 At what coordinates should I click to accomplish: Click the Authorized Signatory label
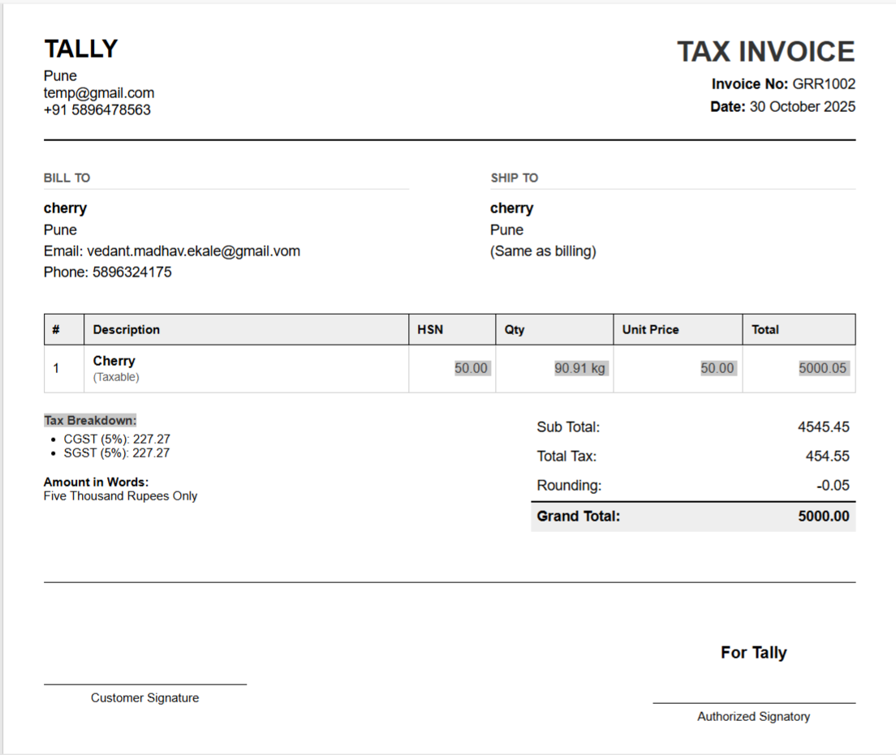point(753,717)
